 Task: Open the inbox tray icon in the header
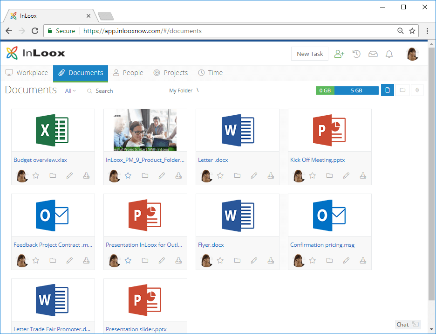click(373, 54)
